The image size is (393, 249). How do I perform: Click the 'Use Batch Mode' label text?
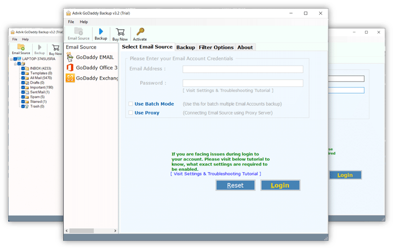tap(154, 104)
